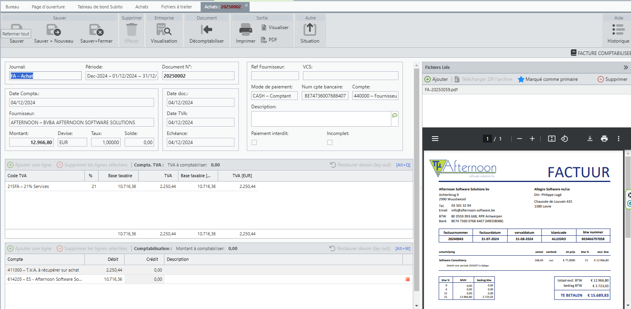Click Supprimer les lignes sélectées in Comptabilisation

coord(92,248)
